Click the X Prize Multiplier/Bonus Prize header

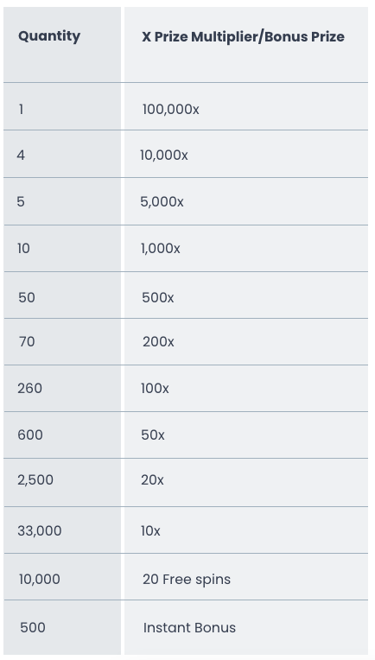point(244,36)
